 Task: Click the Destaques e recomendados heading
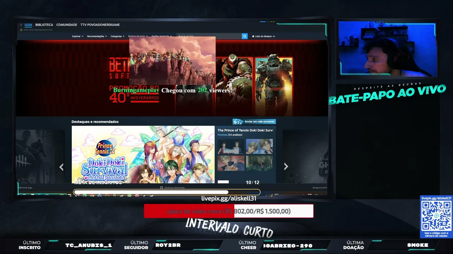click(95, 122)
